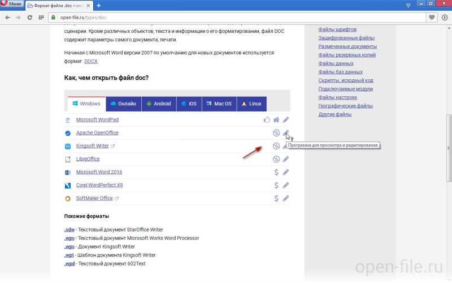
Task: Open the Microsoft WordPad link
Action: click(97, 119)
